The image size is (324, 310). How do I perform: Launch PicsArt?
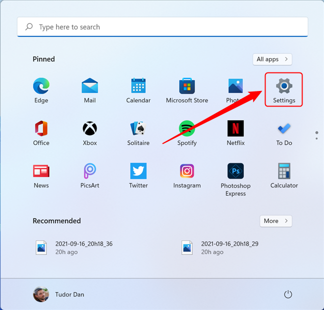pyautogui.click(x=89, y=175)
